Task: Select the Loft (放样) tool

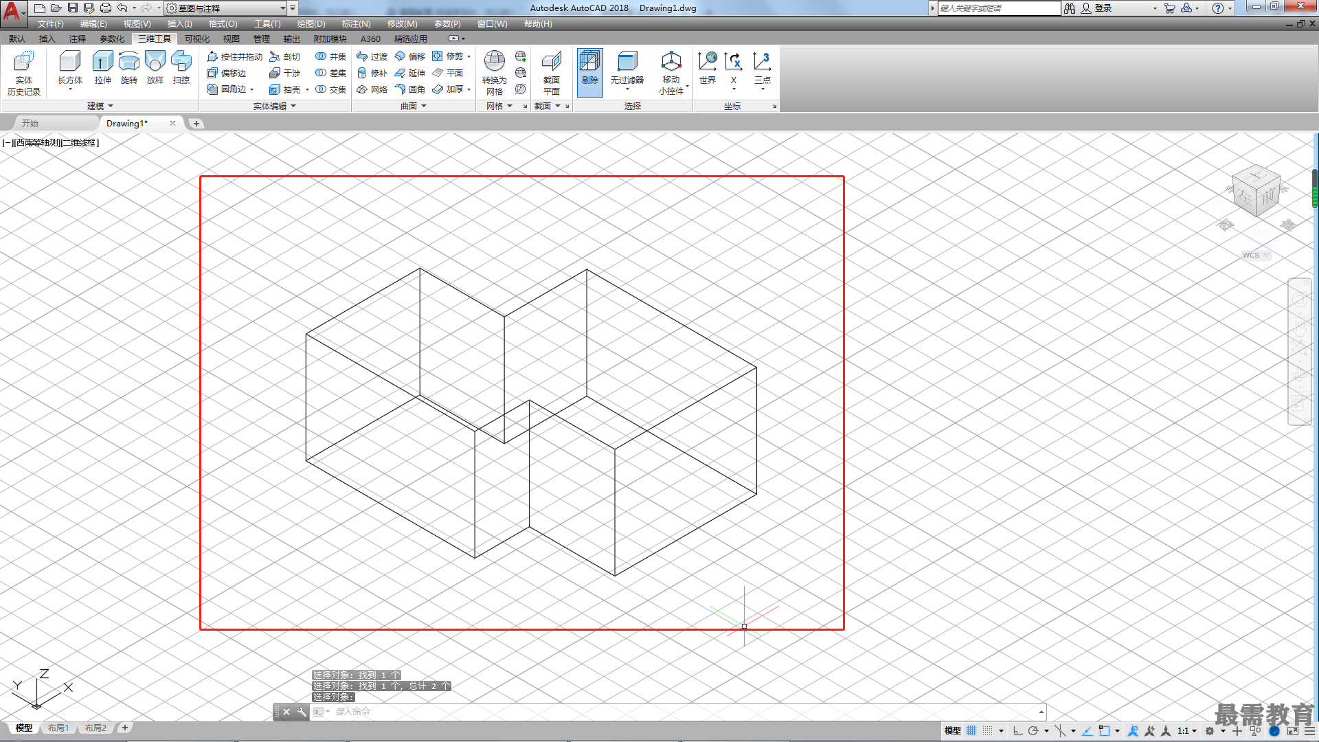Action: (x=155, y=69)
